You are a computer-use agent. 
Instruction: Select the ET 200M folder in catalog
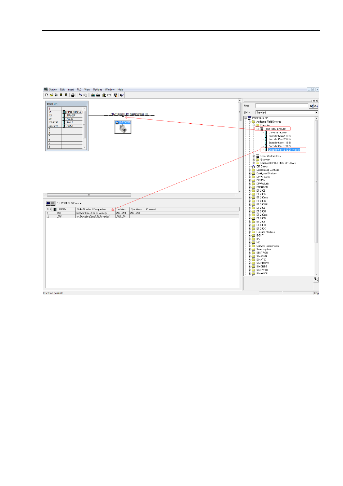tap(261, 211)
